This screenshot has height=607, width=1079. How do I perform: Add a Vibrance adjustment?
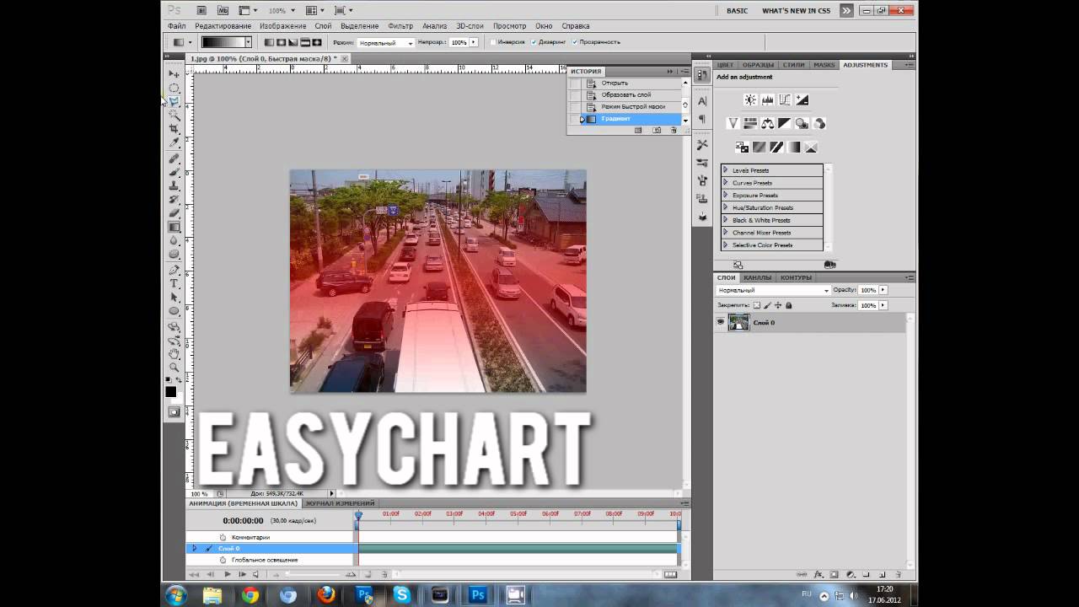click(x=733, y=123)
